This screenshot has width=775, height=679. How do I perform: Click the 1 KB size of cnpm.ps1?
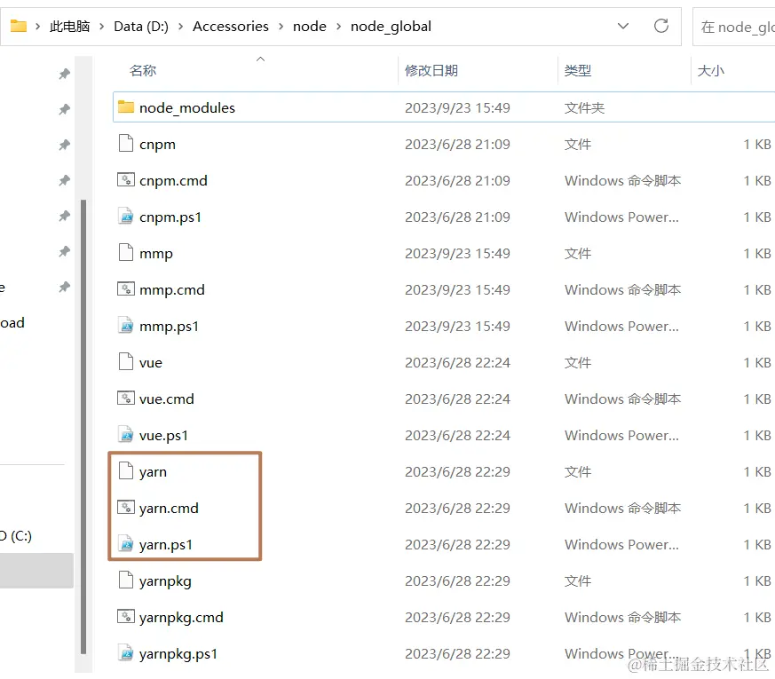click(x=757, y=217)
